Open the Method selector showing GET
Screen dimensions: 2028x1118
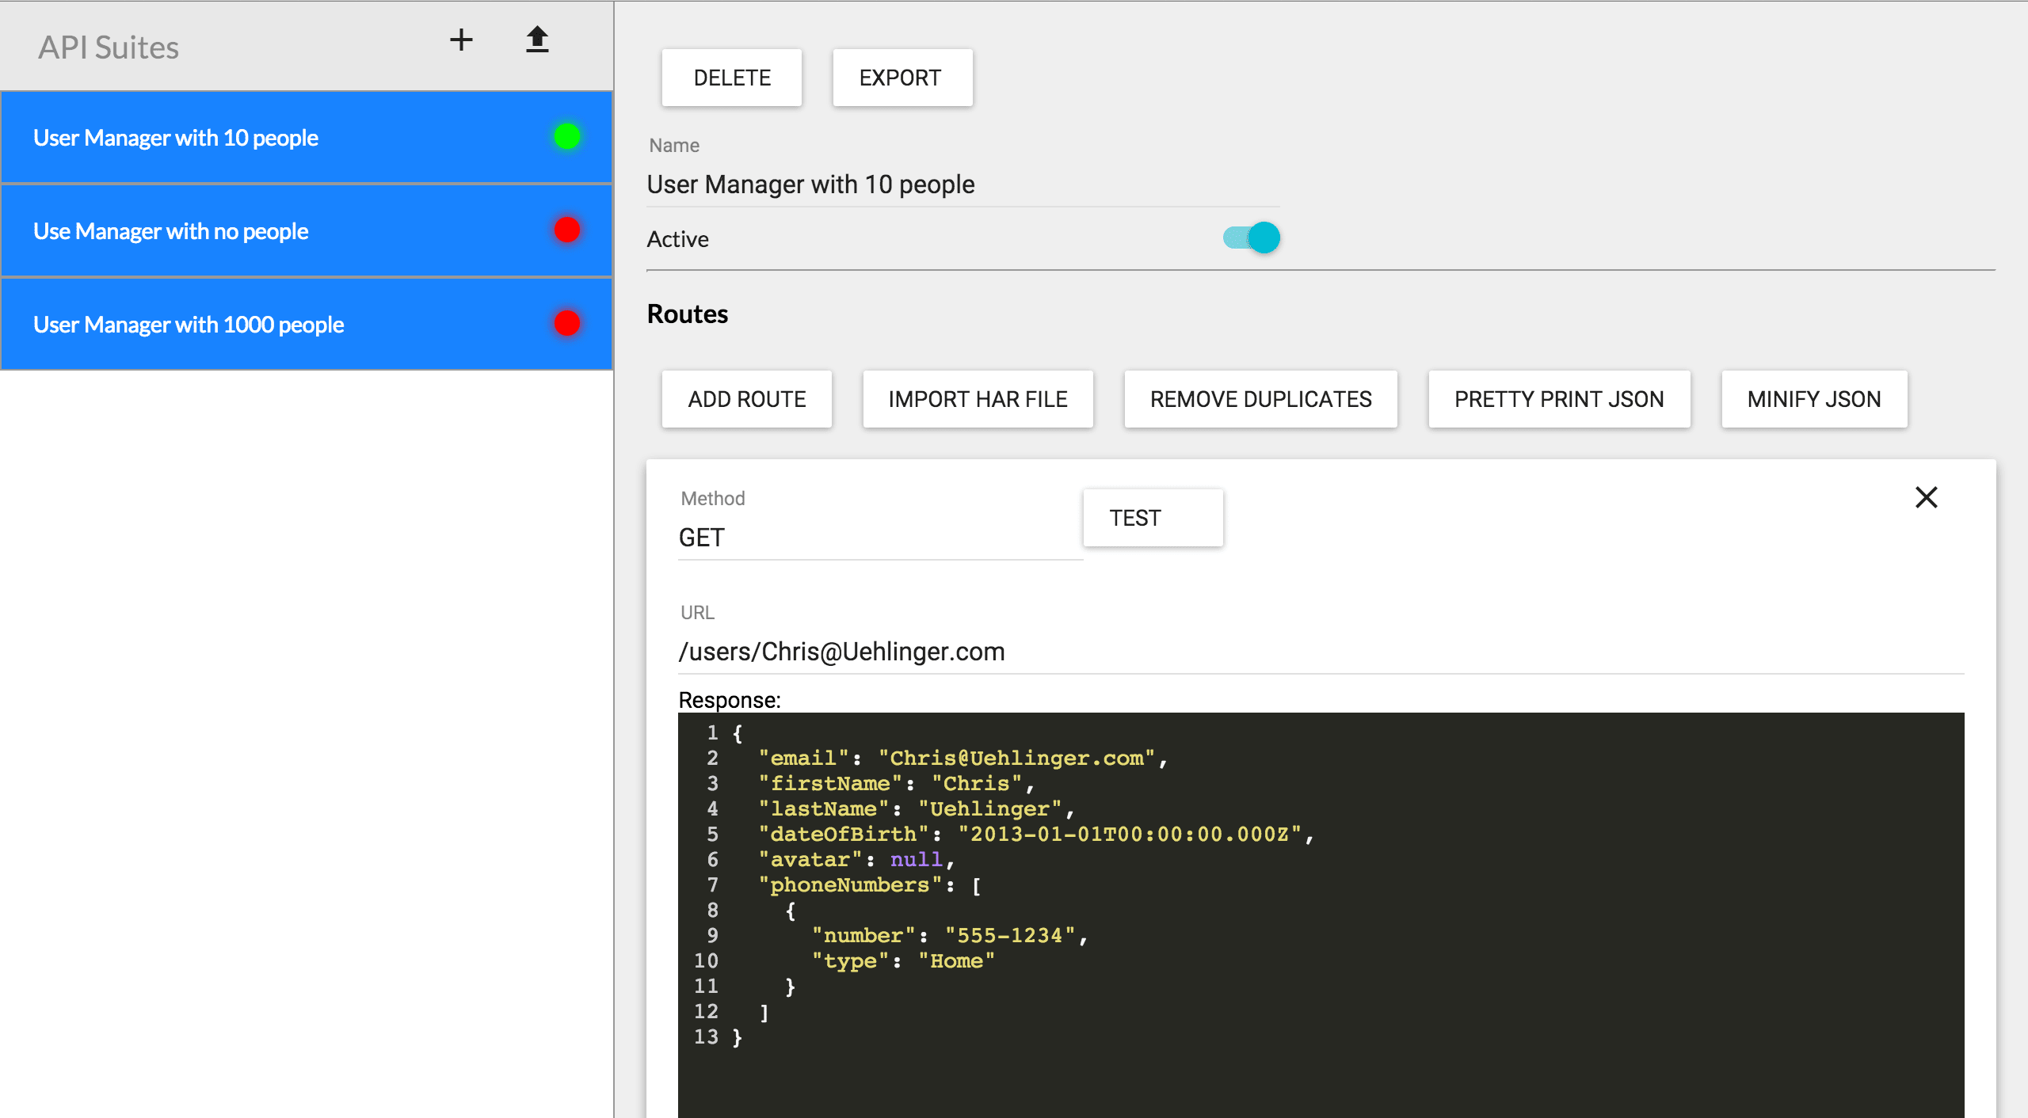[879, 537]
